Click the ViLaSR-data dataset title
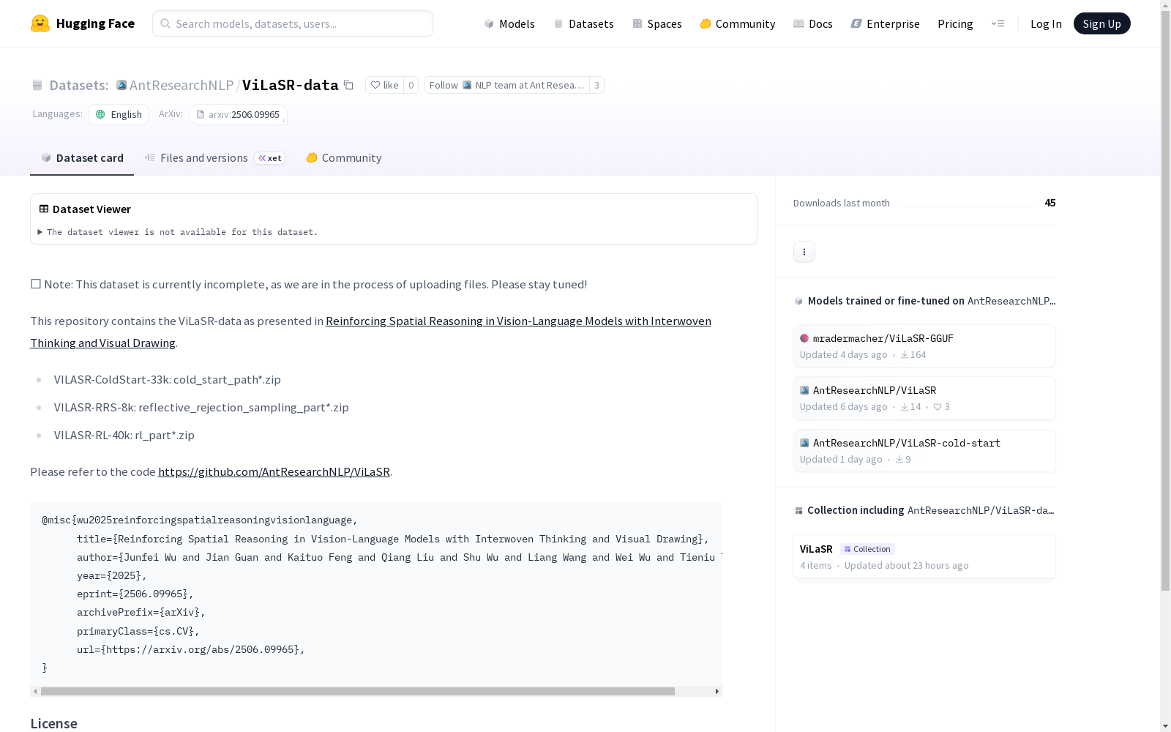Viewport: 1171px width, 732px height. pyautogui.click(x=291, y=85)
